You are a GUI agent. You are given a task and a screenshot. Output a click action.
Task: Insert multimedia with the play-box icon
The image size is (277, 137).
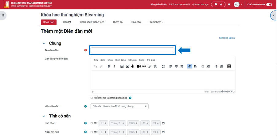127,66
